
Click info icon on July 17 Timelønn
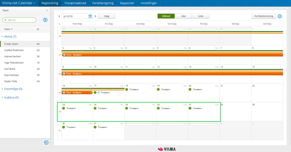pos(98,93)
